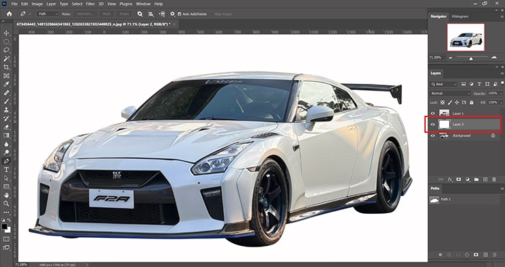The image size is (505, 267).
Task: Select the Healing Brush tool
Action: click(6, 93)
